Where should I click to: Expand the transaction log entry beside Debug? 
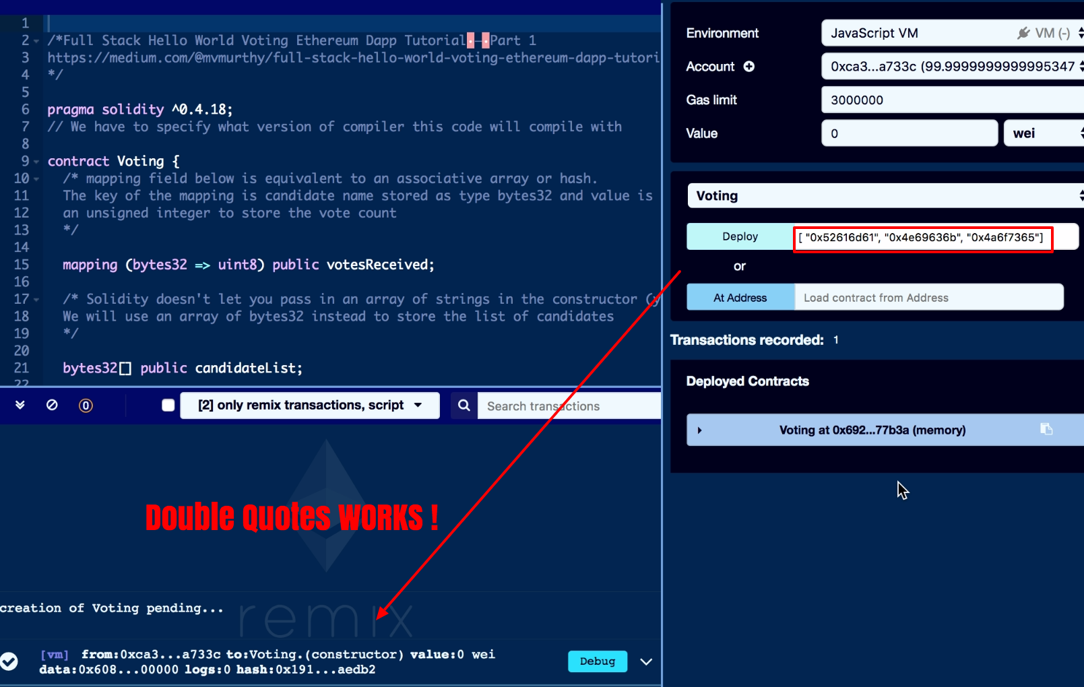[645, 661]
